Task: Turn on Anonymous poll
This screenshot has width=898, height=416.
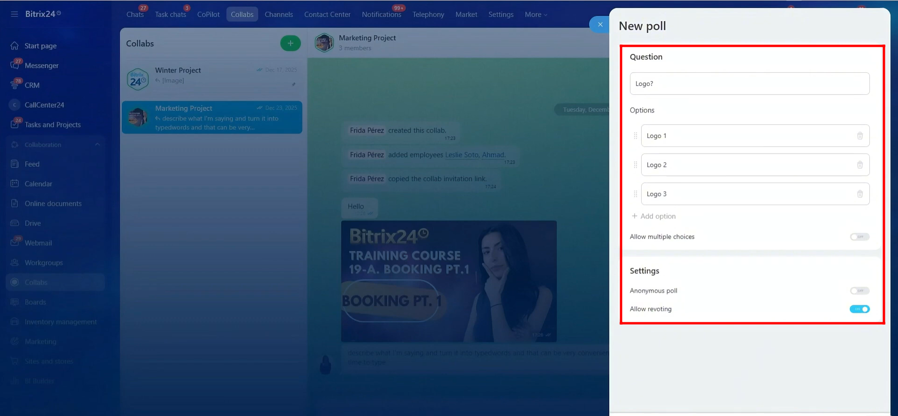Action: coord(859,291)
